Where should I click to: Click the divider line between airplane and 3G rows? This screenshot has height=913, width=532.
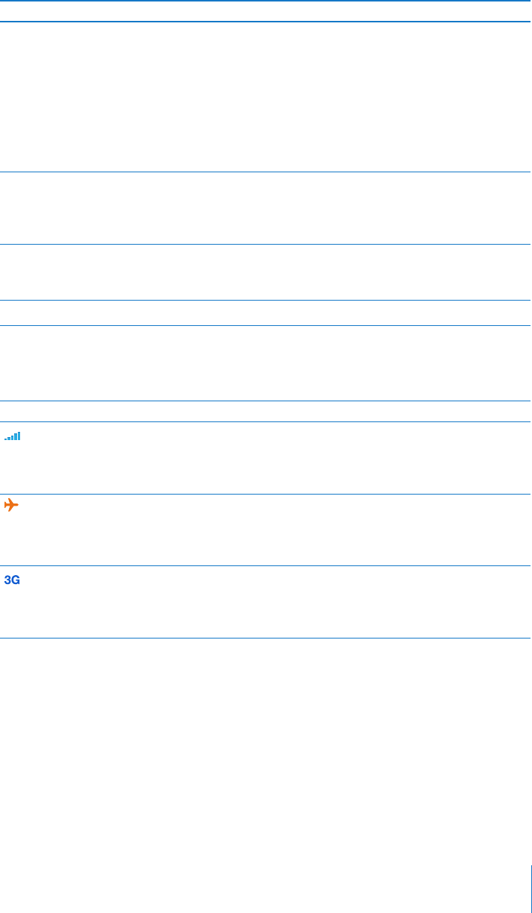click(x=265, y=566)
